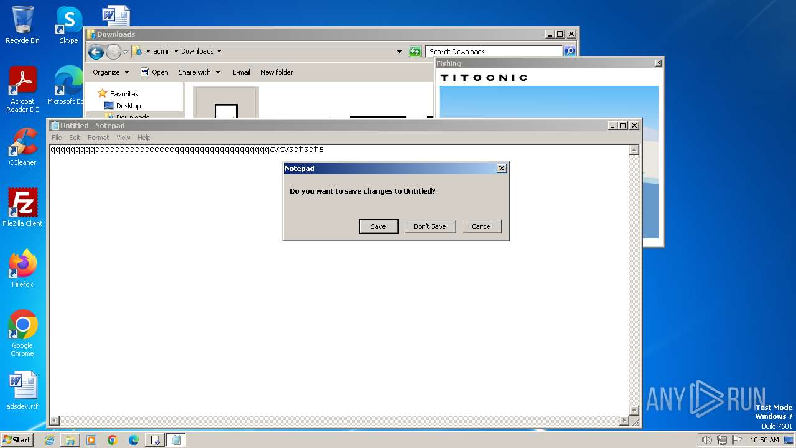This screenshot has width=796, height=448.
Task: Open the Format menu in Notepad
Action: (98, 138)
